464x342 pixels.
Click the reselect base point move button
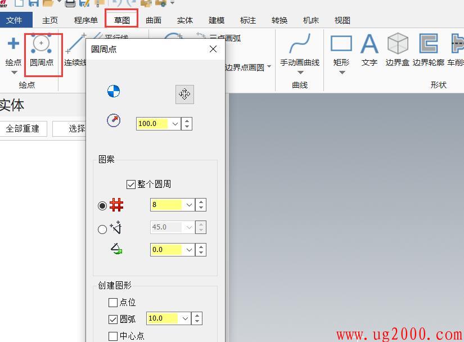pyautogui.click(x=184, y=94)
